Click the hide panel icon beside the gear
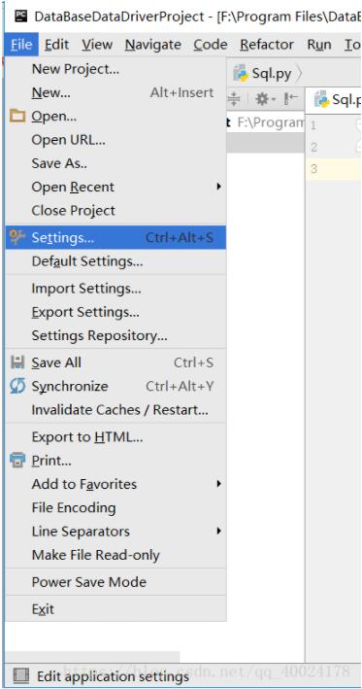362x689 pixels. point(290,100)
